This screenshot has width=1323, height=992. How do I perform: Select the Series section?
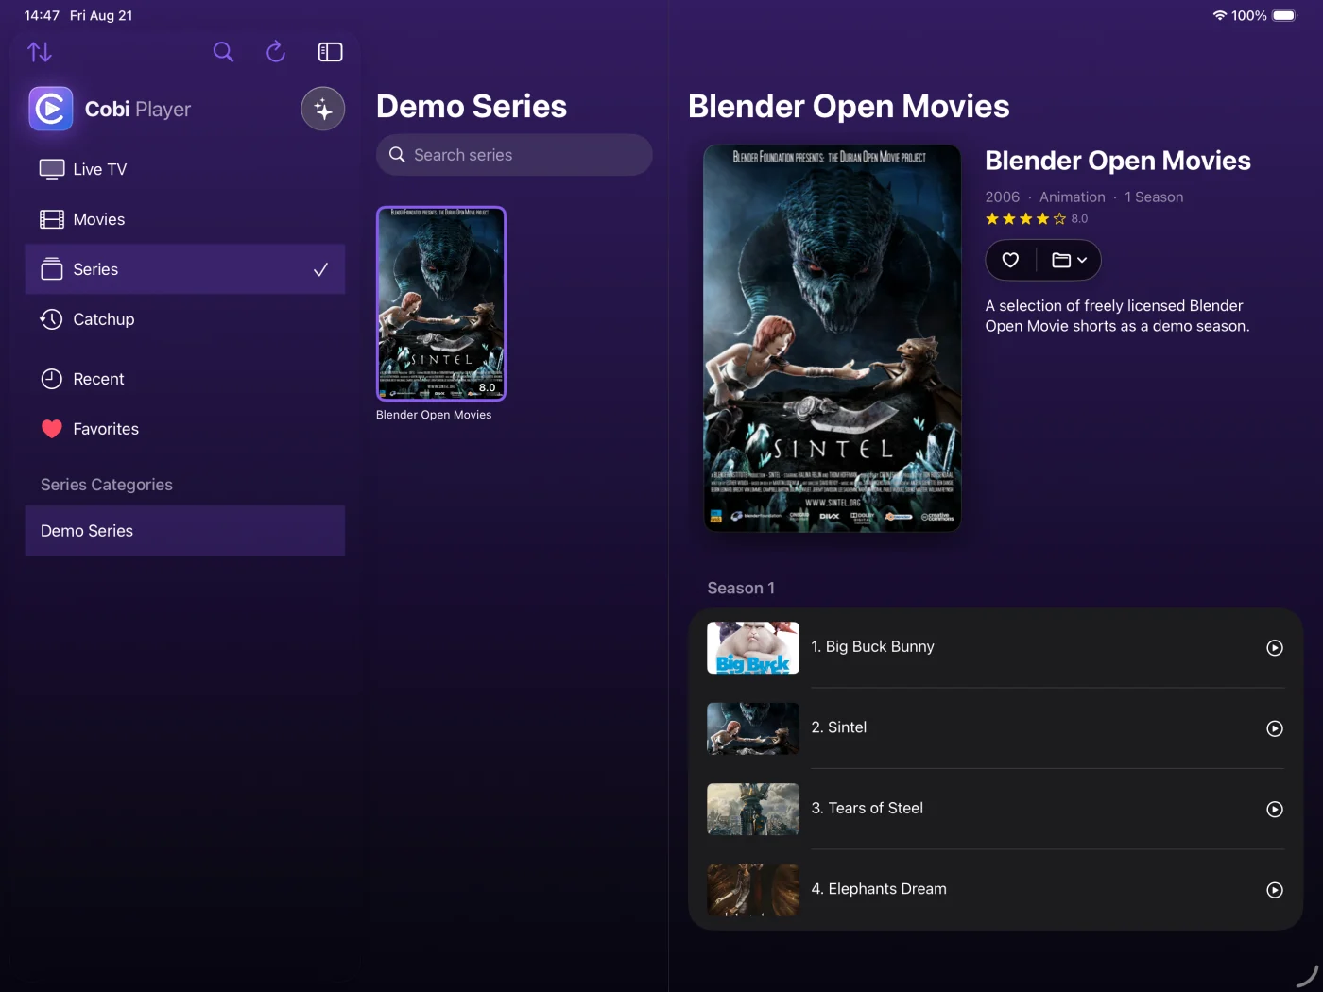coord(185,269)
